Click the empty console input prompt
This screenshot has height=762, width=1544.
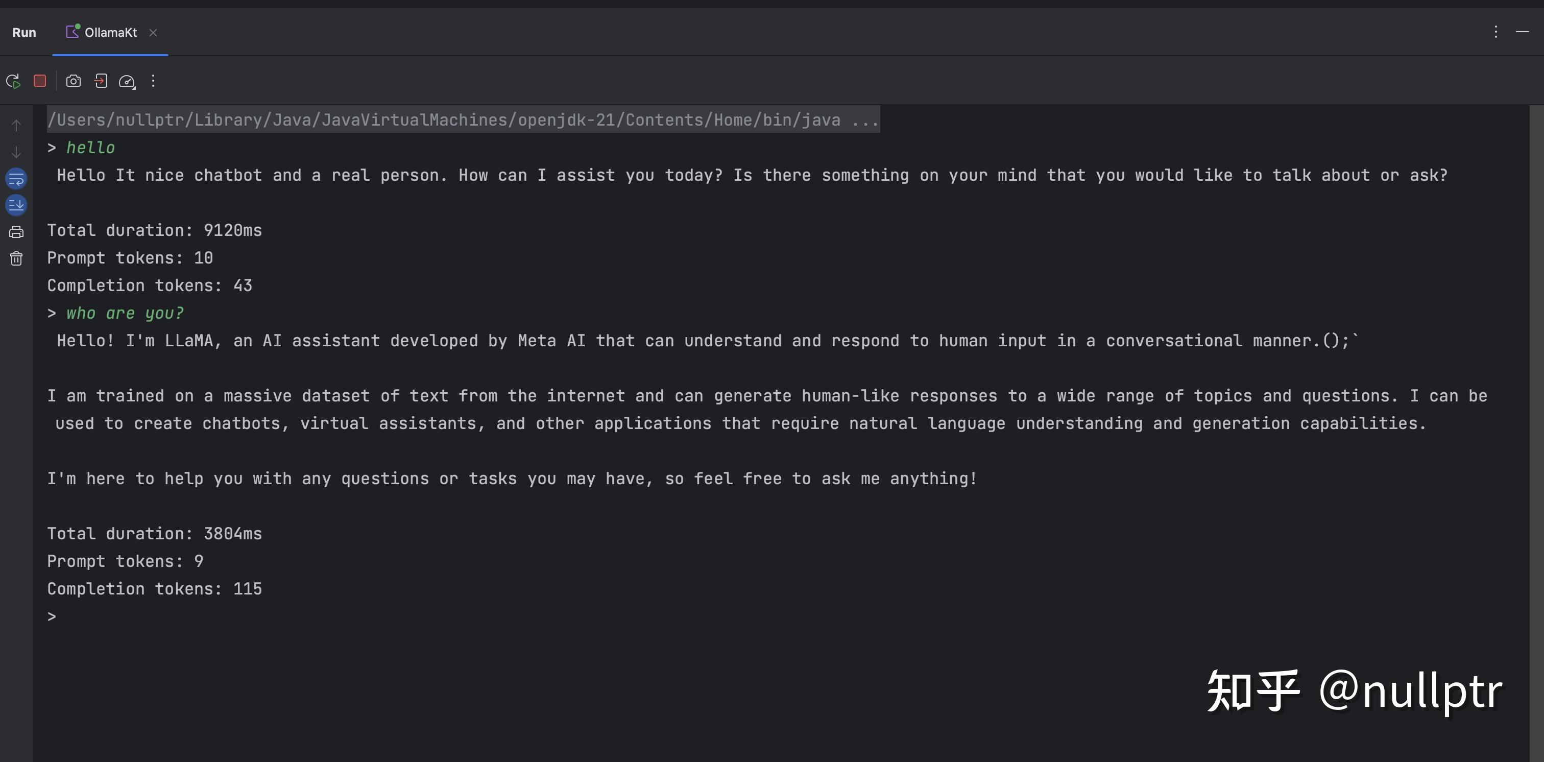tap(52, 617)
